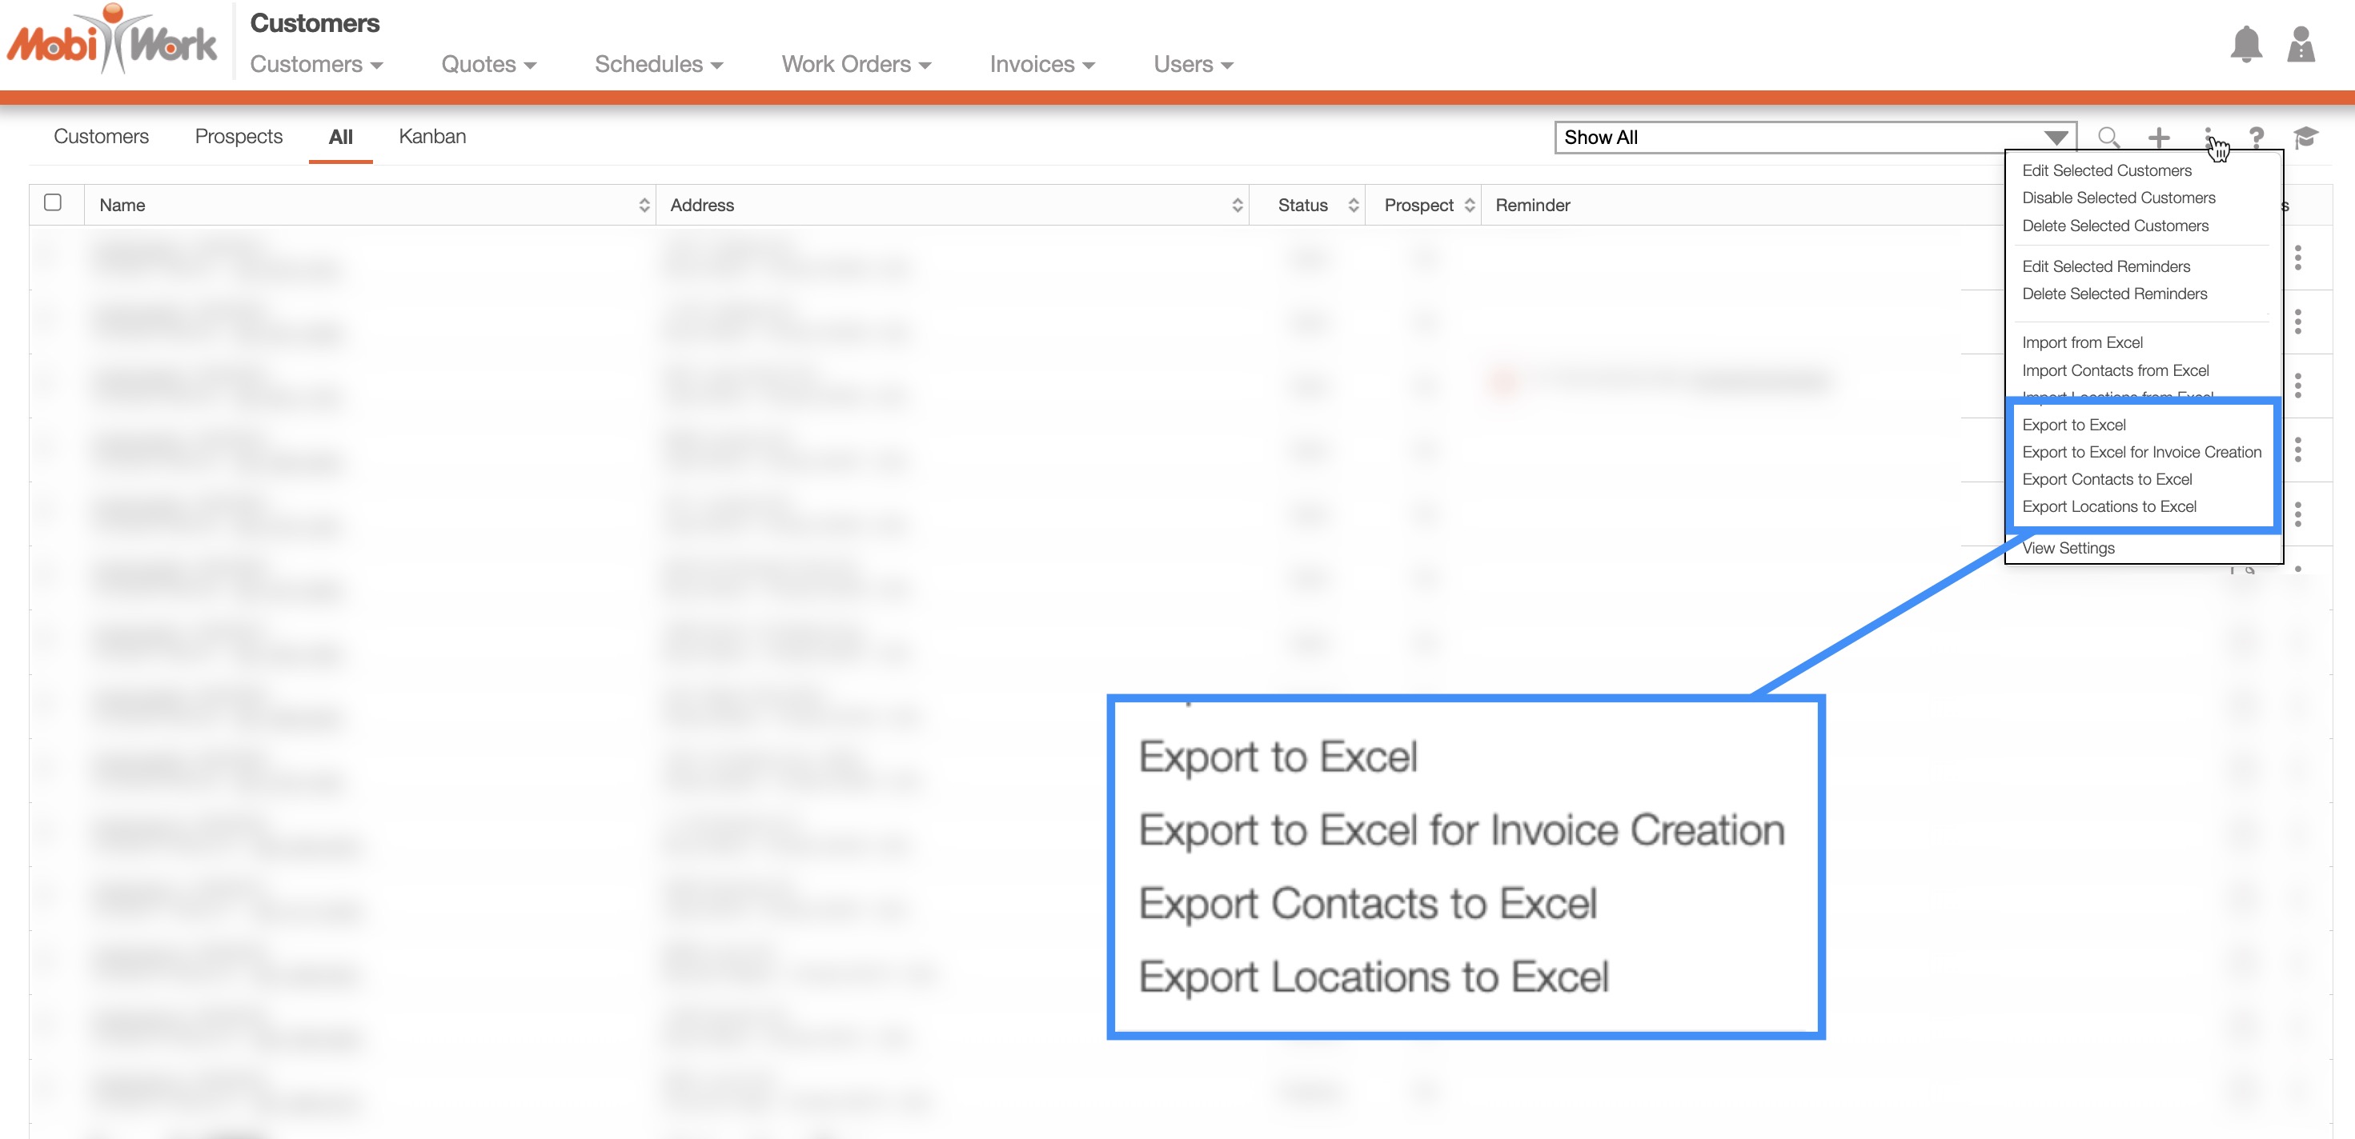The height and width of the screenshot is (1139, 2355).
Task: Choose Import Contacts from Excel
Action: pyautogui.click(x=2115, y=370)
